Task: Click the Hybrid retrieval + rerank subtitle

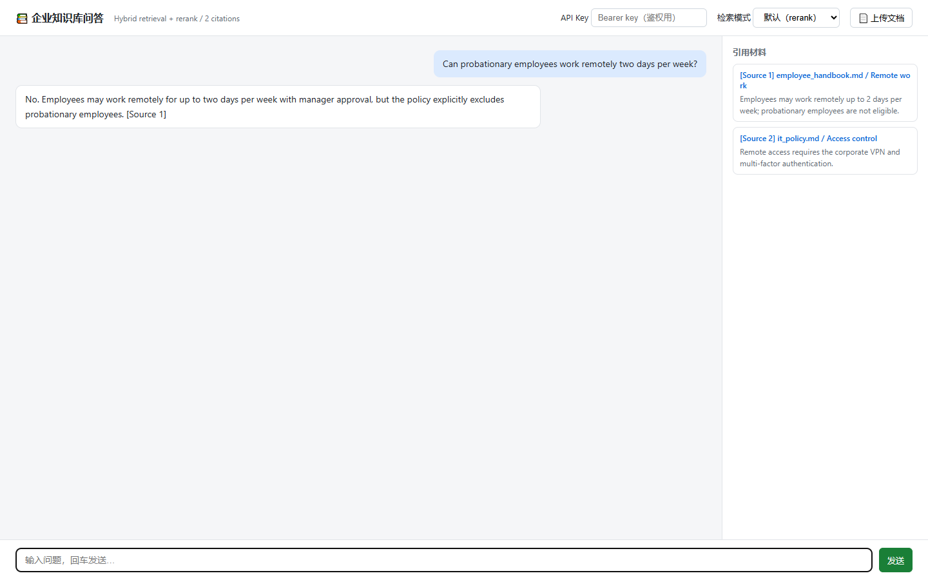Action: pyautogui.click(x=177, y=19)
